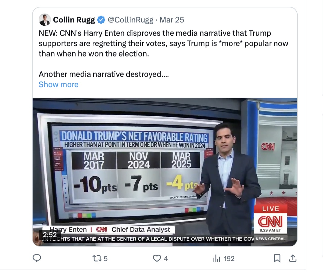Screen dimensions: 323x272
Task: Like the post with the heart icon
Action: [x=157, y=258]
